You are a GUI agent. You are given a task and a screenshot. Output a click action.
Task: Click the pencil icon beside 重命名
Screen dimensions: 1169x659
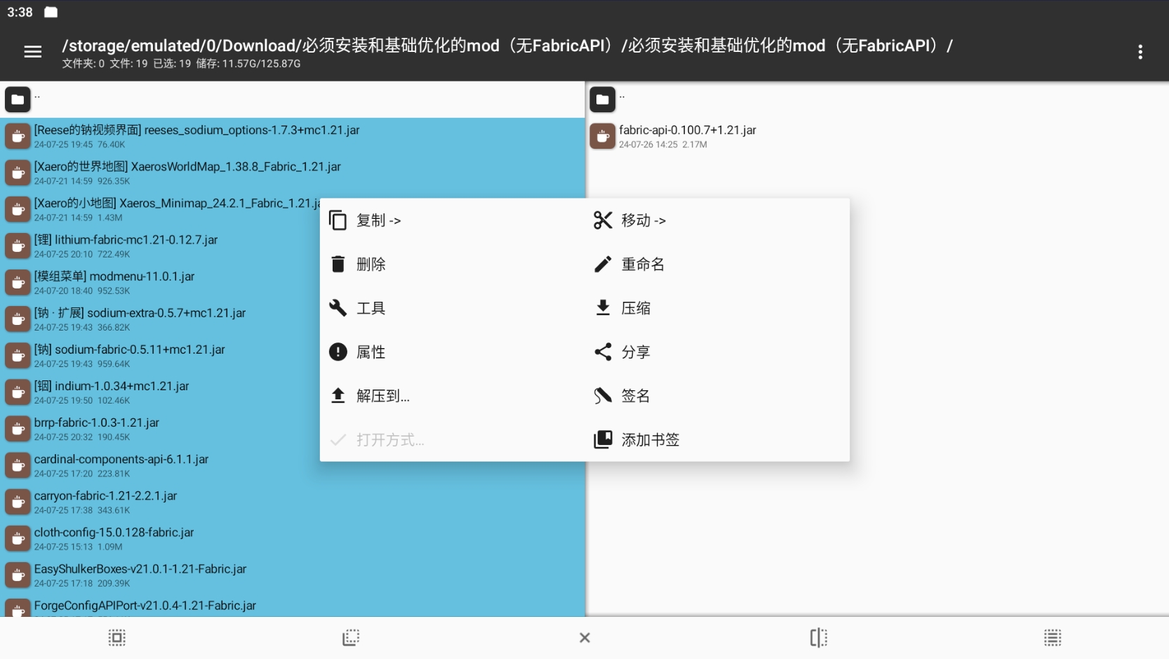coord(603,265)
